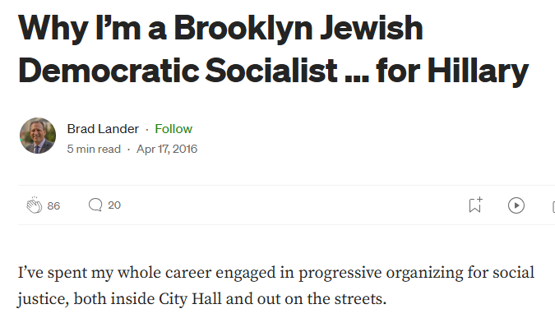Follow Brad Lander
Viewport: 555px width, 318px height.
tap(173, 129)
